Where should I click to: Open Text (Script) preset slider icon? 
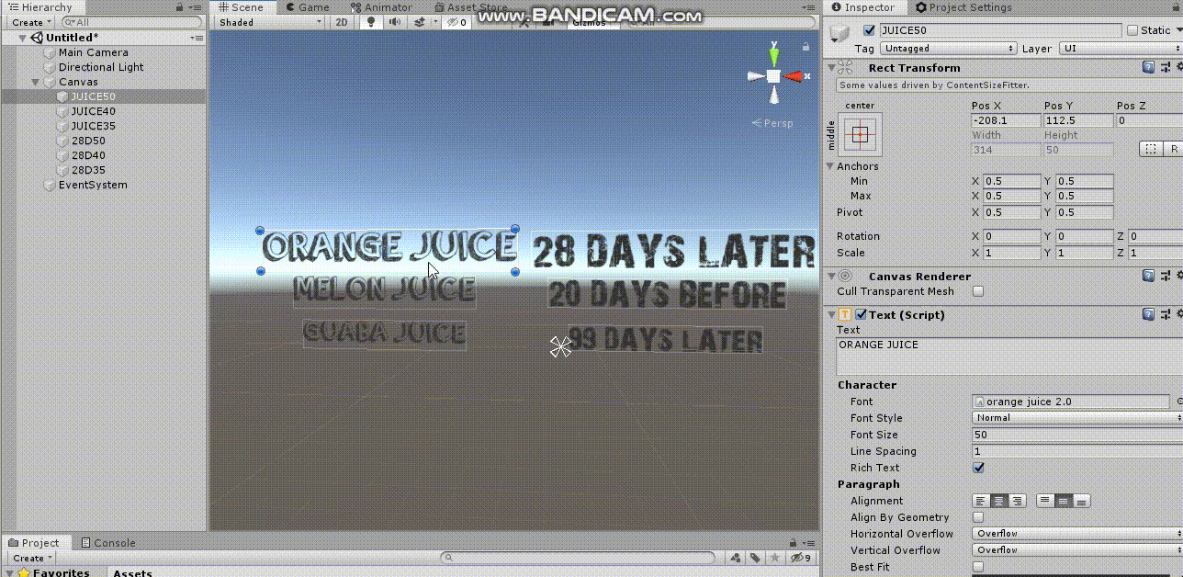coord(1165,314)
